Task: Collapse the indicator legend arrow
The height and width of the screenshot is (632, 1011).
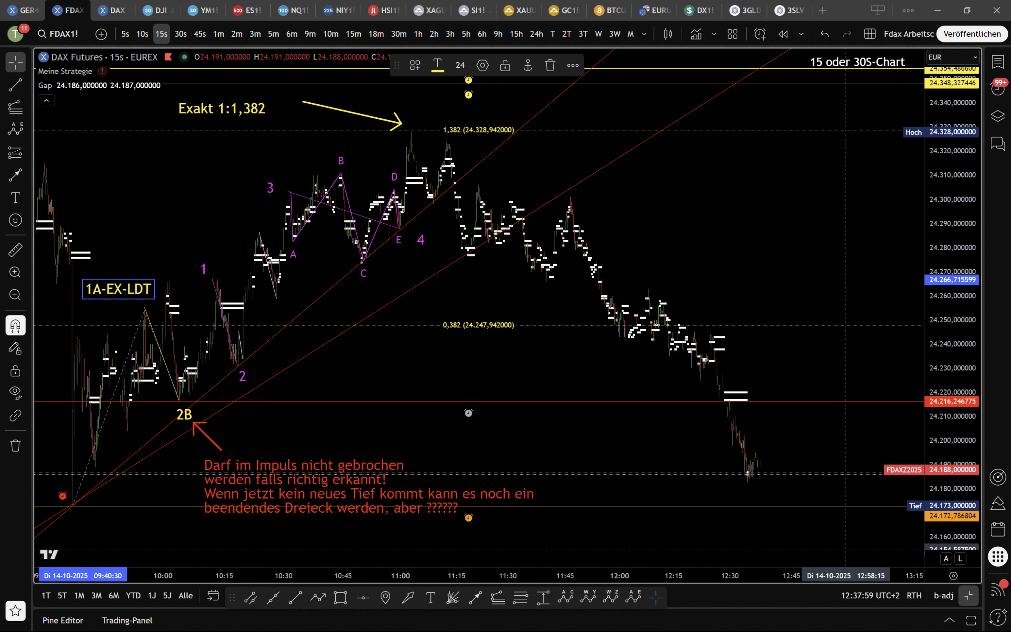Action: tap(47, 100)
